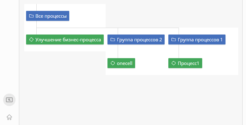Click the blank white area right of Все процессы
Viewport: 246px width, 125px height.
coord(87,16)
